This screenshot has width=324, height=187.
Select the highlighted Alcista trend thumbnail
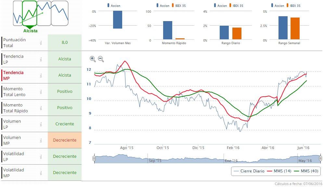(x=30, y=14)
